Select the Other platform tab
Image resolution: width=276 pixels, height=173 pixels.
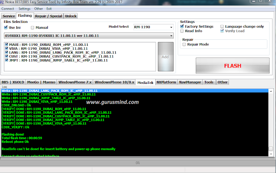point(223,82)
